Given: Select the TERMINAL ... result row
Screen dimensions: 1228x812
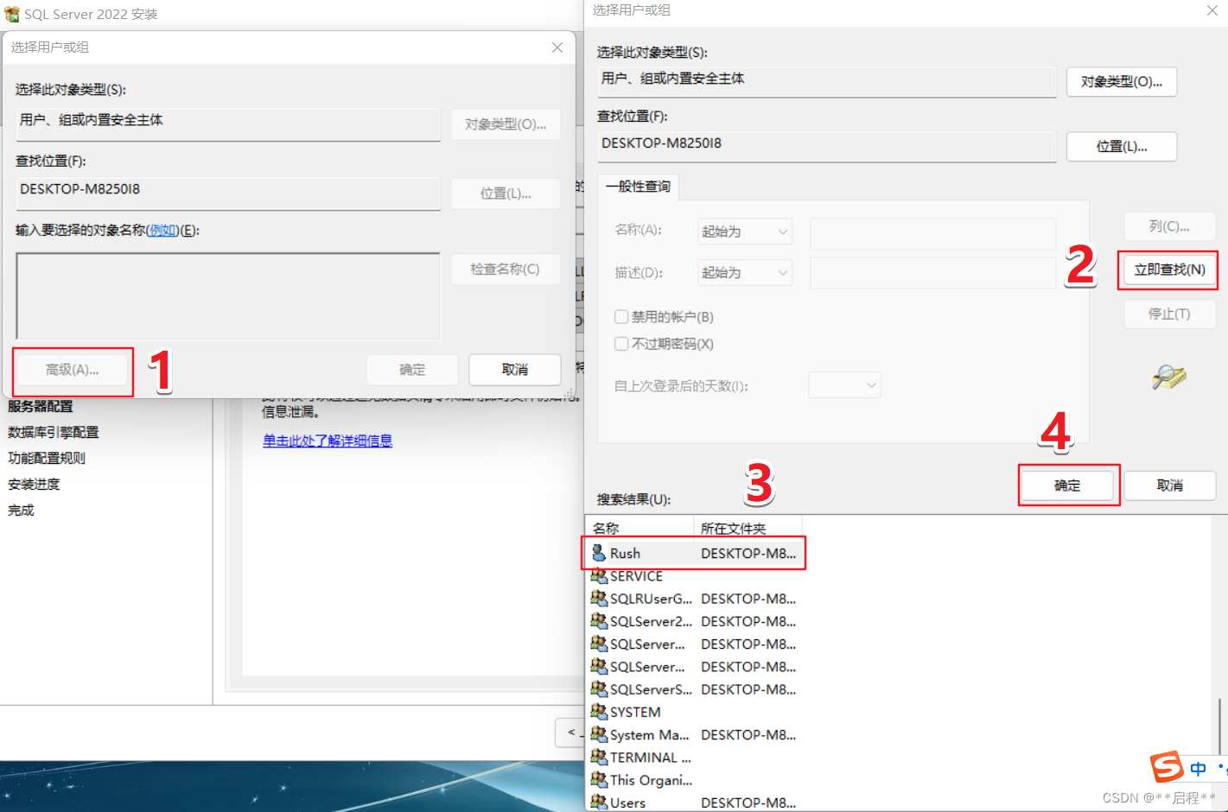Looking at the screenshot, I should tap(695, 757).
